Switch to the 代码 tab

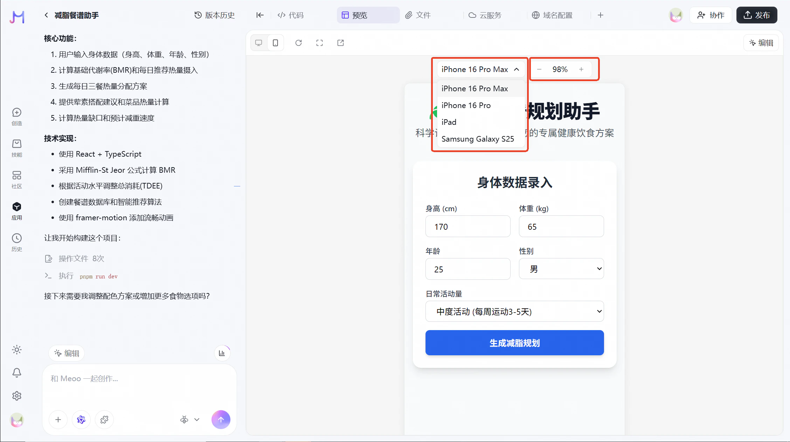291,15
